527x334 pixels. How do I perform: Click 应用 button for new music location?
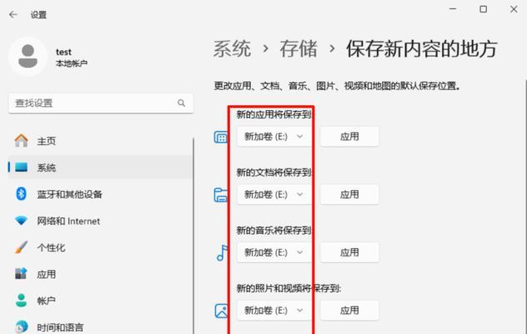(349, 252)
